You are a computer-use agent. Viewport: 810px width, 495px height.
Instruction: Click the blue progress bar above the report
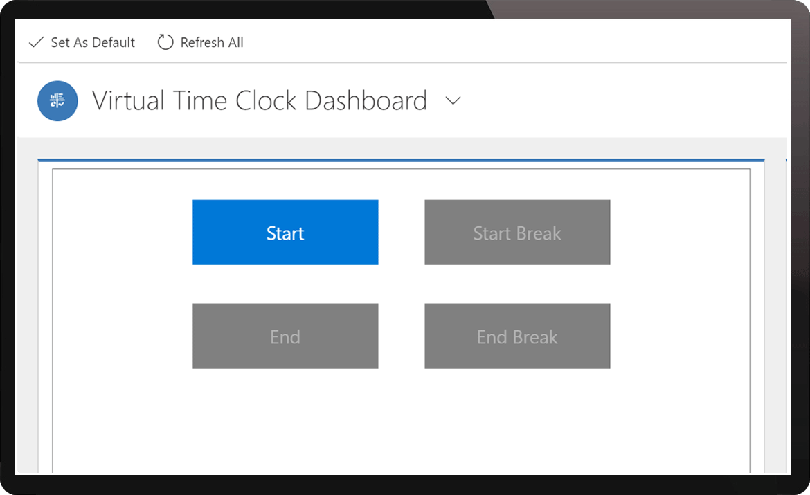[x=402, y=159]
